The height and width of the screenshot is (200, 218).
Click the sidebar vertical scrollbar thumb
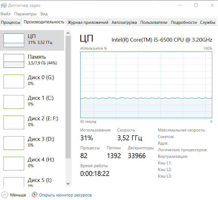click(x=68, y=97)
